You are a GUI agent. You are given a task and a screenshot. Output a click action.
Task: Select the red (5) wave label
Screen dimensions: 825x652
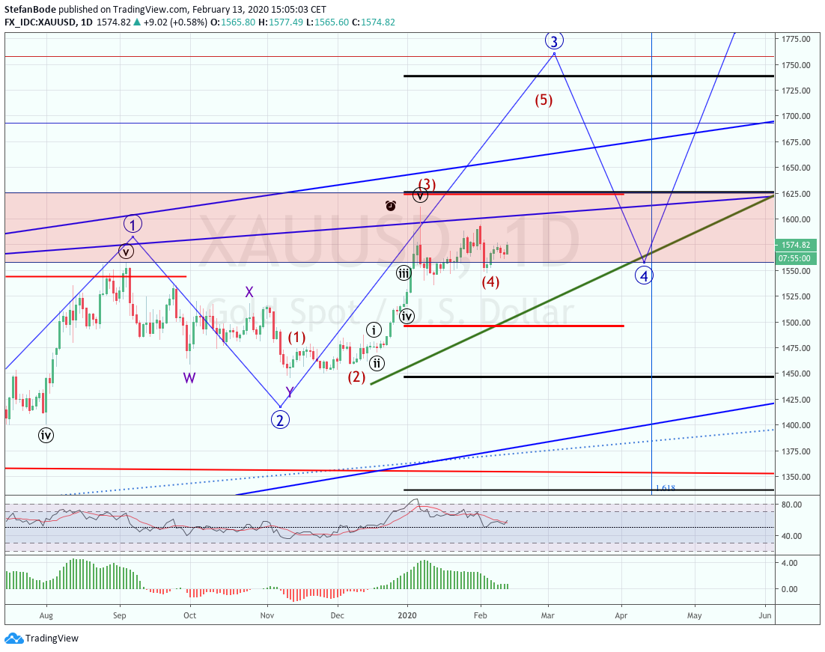[544, 100]
